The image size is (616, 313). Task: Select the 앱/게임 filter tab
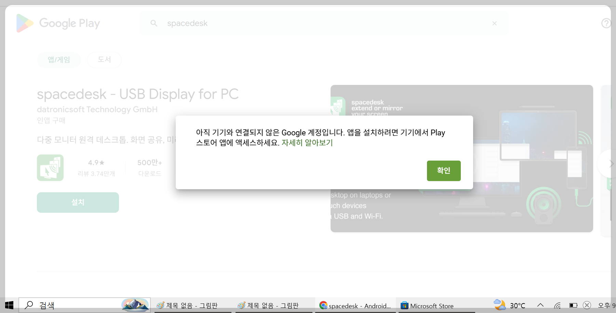point(59,60)
